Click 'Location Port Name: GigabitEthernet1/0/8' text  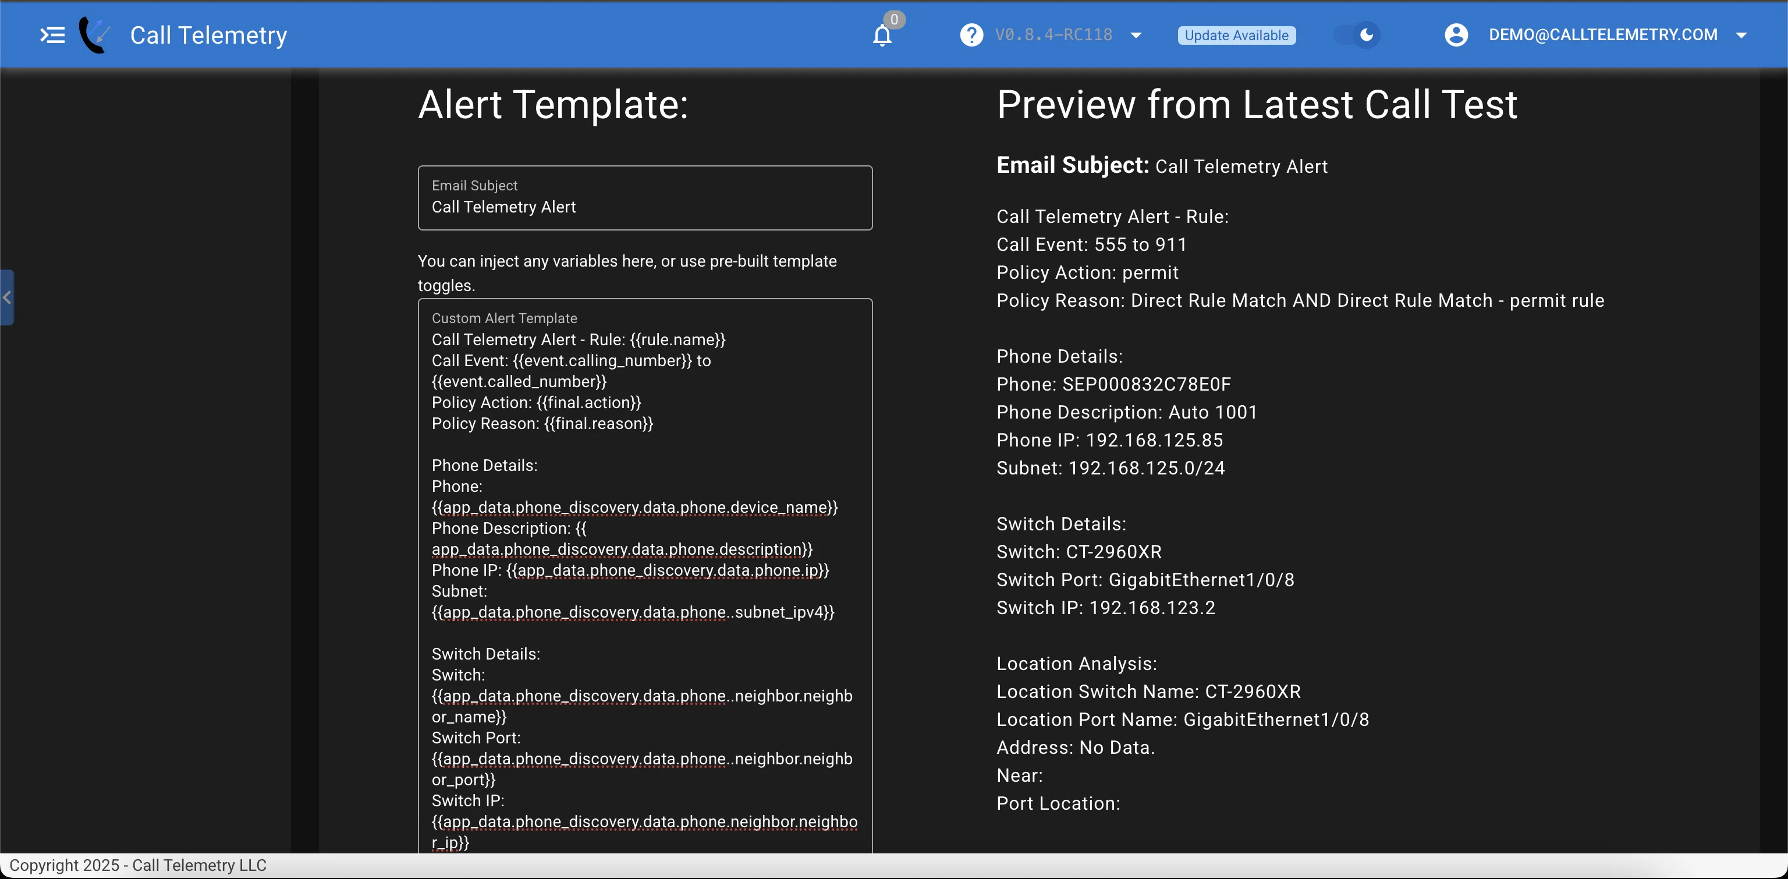[1183, 719]
